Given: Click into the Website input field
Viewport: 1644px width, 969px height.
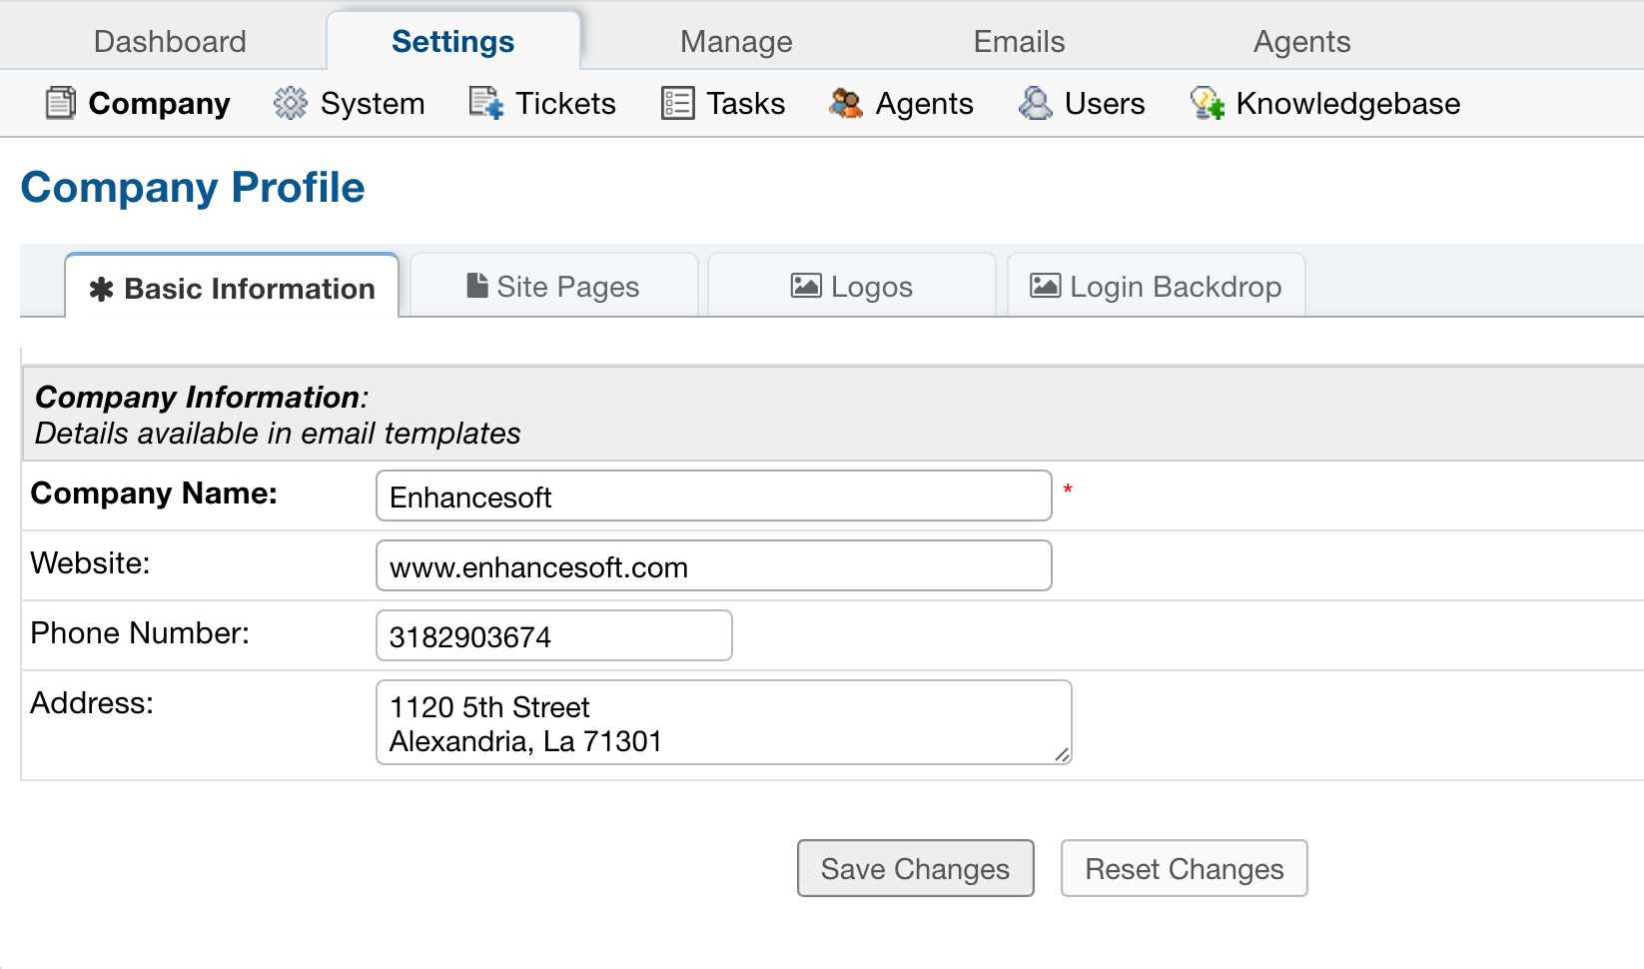Looking at the screenshot, I should [713, 566].
